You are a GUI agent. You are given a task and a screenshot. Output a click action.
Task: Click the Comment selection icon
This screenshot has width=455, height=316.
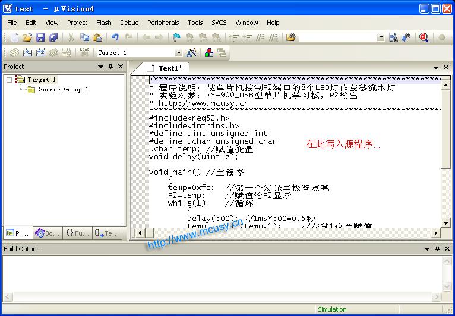(x=260, y=37)
